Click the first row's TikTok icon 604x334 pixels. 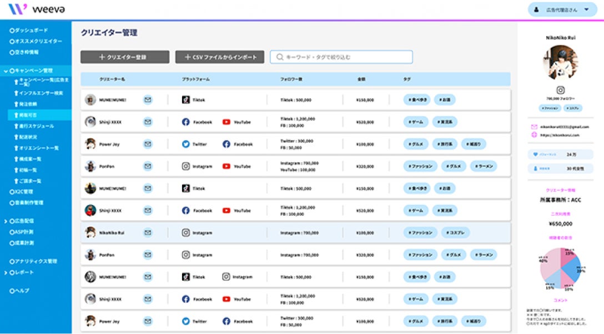pos(186,100)
